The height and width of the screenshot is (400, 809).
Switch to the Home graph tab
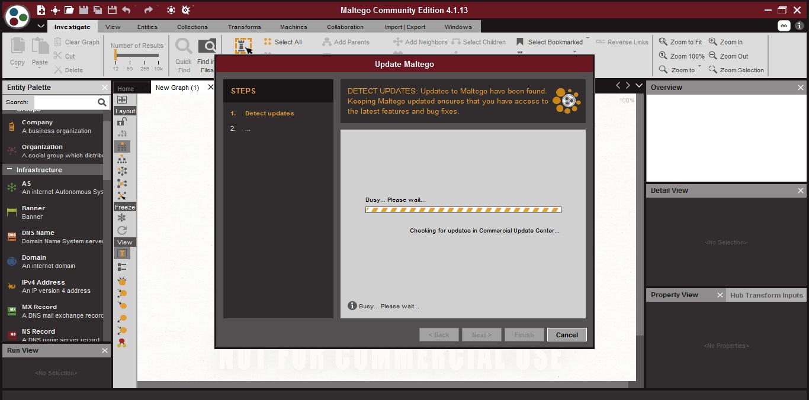click(x=126, y=89)
